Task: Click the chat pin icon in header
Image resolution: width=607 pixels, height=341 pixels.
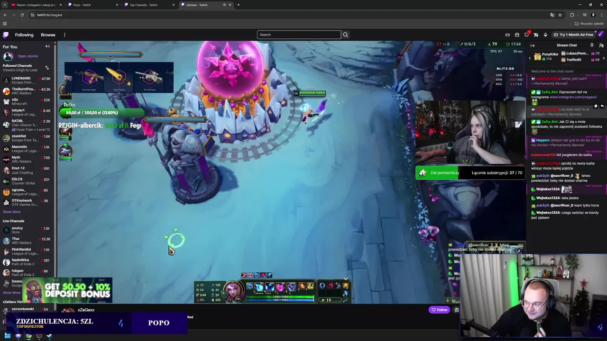Action: click(x=592, y=45)
